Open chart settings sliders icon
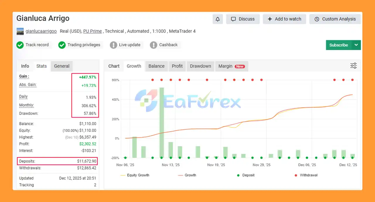Viewport: 375px width, 202px height. tap(354, 66)
